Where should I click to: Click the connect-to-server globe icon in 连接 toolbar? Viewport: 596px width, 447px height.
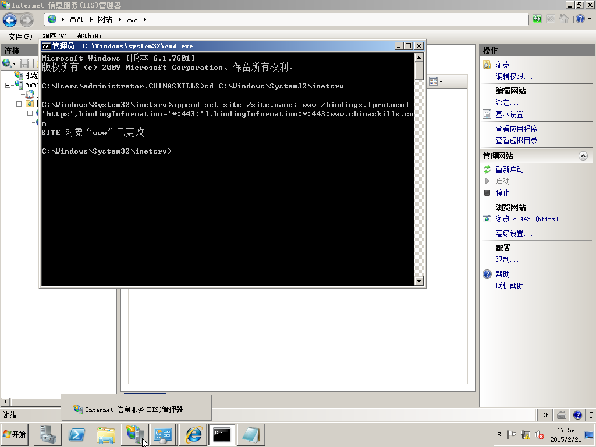coord(6,63)
